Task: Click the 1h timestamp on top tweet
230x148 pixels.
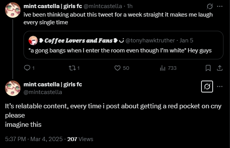Action: (130, 6)
